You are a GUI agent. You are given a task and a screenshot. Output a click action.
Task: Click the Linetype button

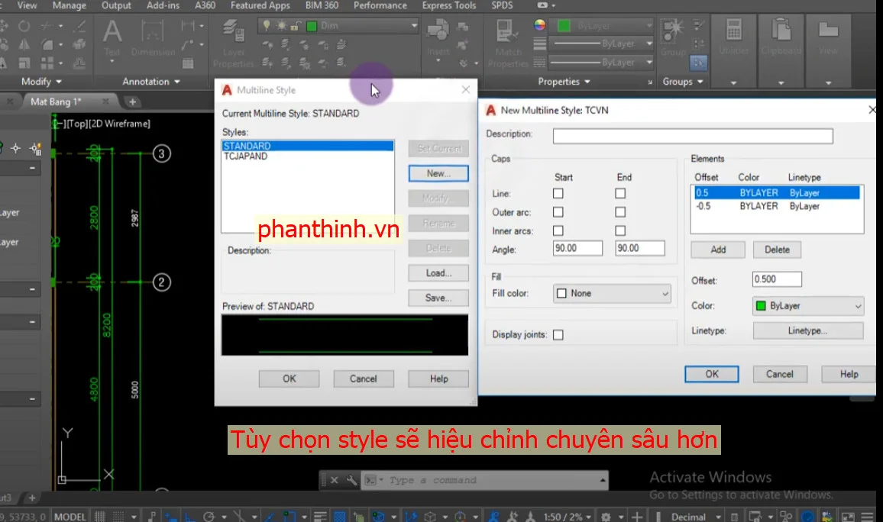(x=808, y=330)
